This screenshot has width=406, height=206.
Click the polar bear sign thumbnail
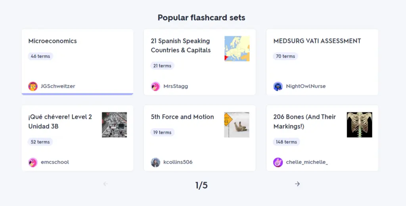pos(237,125)
